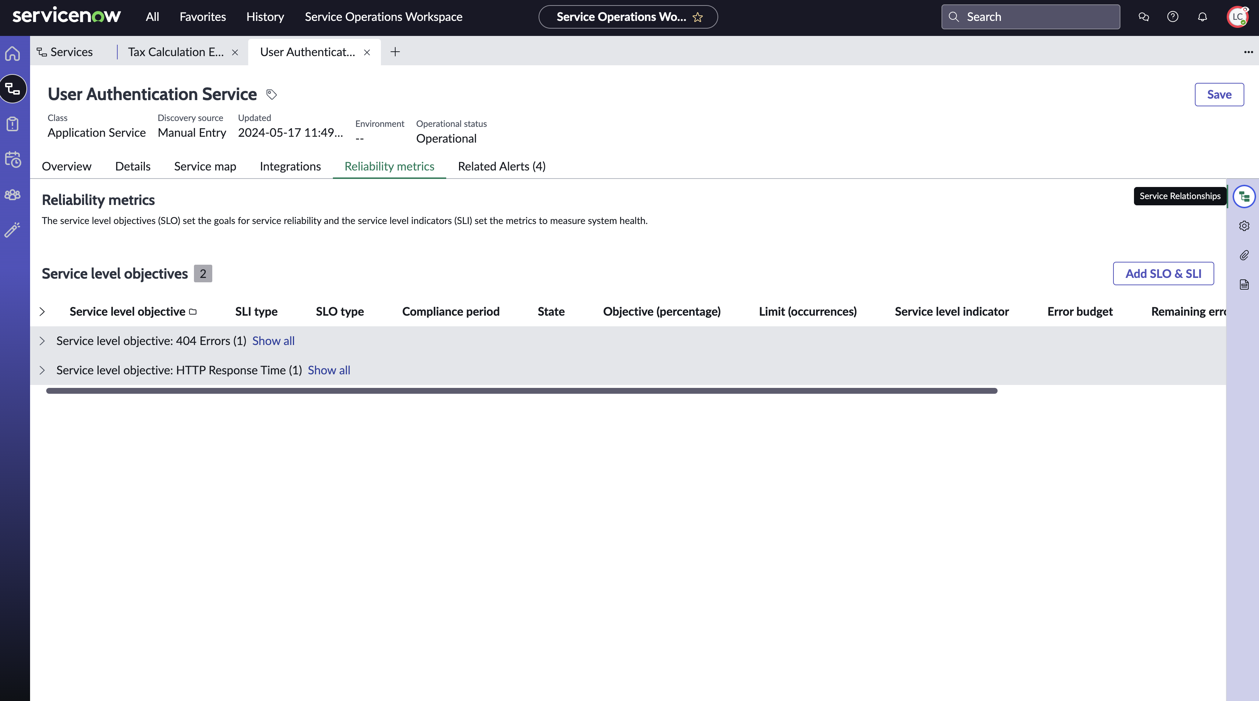Close the Tax Calculation tab
This screenshot has width=1259, height=701.
[x=235, y=52]
